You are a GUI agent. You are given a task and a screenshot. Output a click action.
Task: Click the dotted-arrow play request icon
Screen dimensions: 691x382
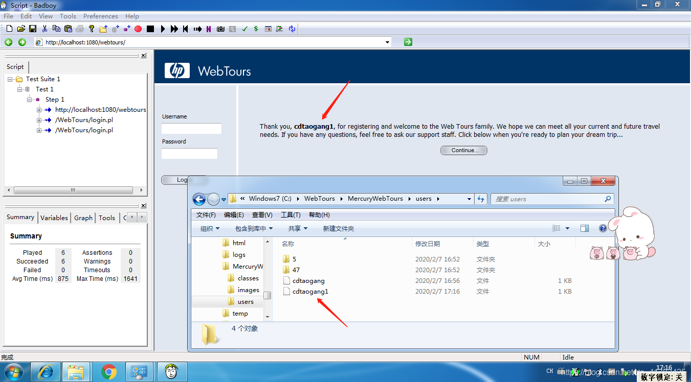197,29
